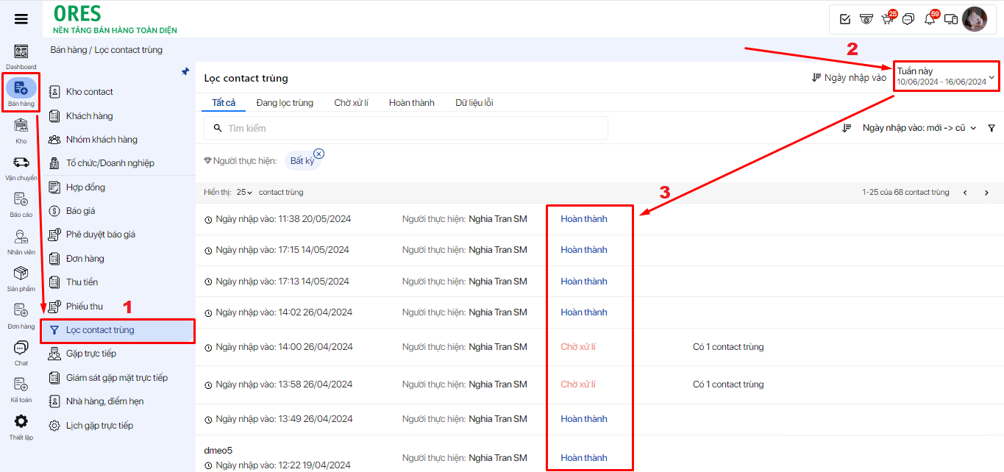The image size is (1004, 472).
Task: Click the pin icon on submenu panel
Action: click(x=185, y=71)
